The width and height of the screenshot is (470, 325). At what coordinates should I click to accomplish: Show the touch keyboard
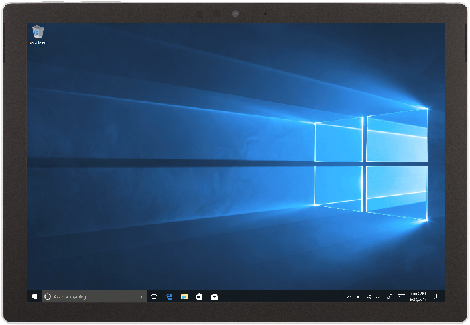click(x=402, y=296)
